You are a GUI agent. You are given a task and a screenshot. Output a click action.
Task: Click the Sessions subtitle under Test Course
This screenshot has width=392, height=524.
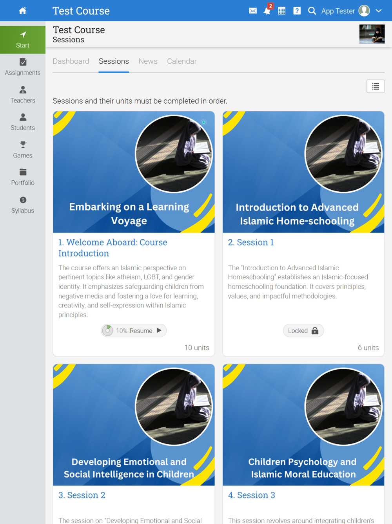tap(69, 40)
